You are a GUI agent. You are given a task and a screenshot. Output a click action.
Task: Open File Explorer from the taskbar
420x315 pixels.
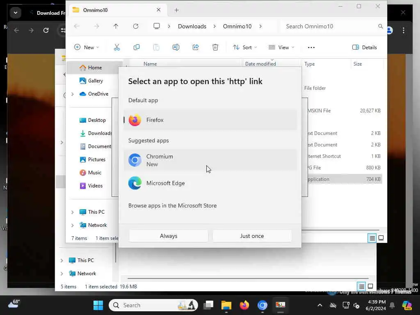(x=226, y=305)
